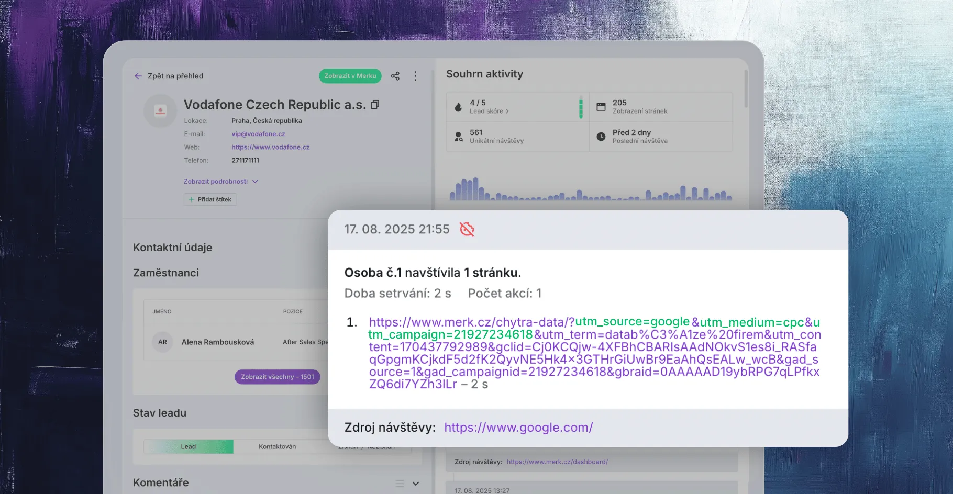The height and width of the screenshot is (494, 953).
Task: Click the Unikátní návštěvy person icon
Action: click(x=458, y=137)
